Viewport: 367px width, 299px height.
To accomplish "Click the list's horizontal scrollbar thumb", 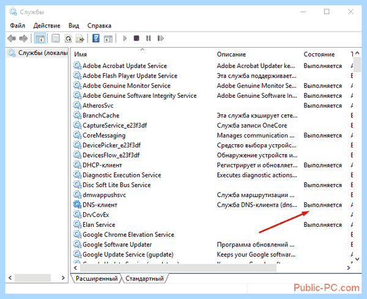I will click(x=178, y=268).
